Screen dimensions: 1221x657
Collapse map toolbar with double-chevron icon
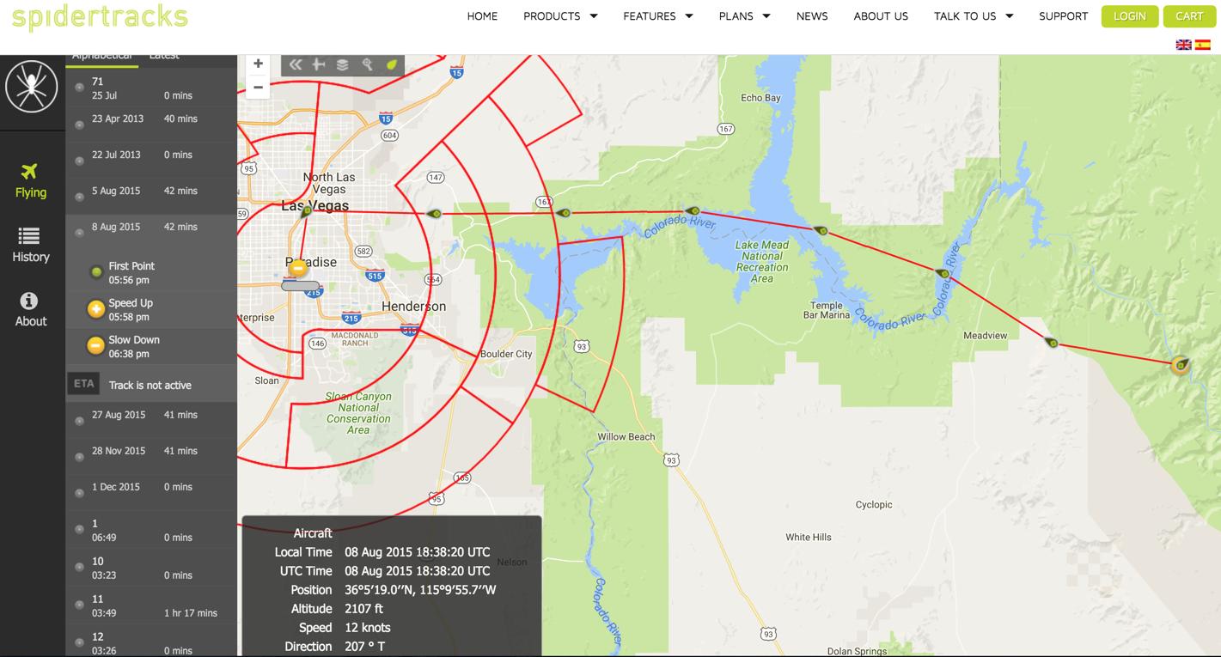[x=296, y=64]
